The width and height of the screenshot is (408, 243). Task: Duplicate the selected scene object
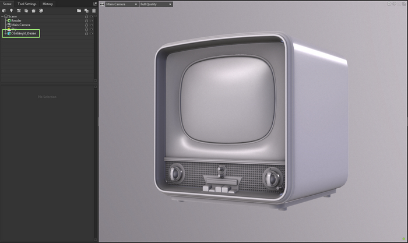pyautogui.click(x=86, y=10)
